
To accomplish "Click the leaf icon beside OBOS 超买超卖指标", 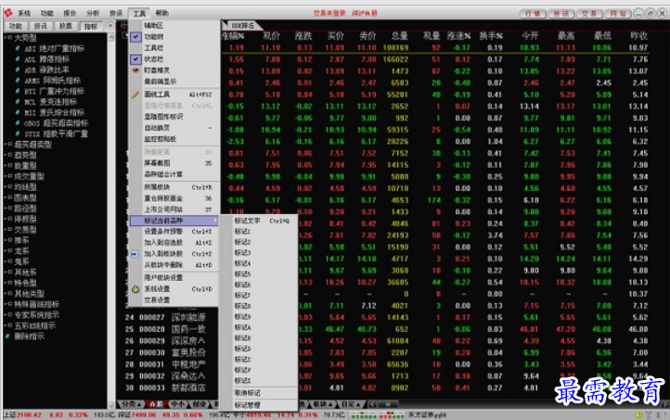I will point(18,123).
